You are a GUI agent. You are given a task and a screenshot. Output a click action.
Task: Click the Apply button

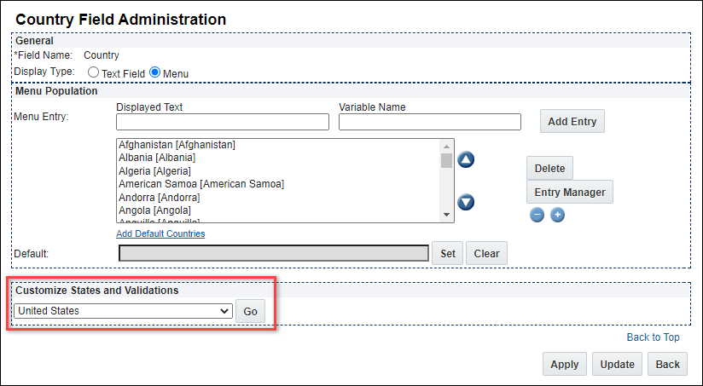(565, 364)
